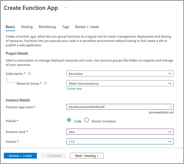184x164 pixels.
Task: Click the Function App name input field
Action: (120, 107)
